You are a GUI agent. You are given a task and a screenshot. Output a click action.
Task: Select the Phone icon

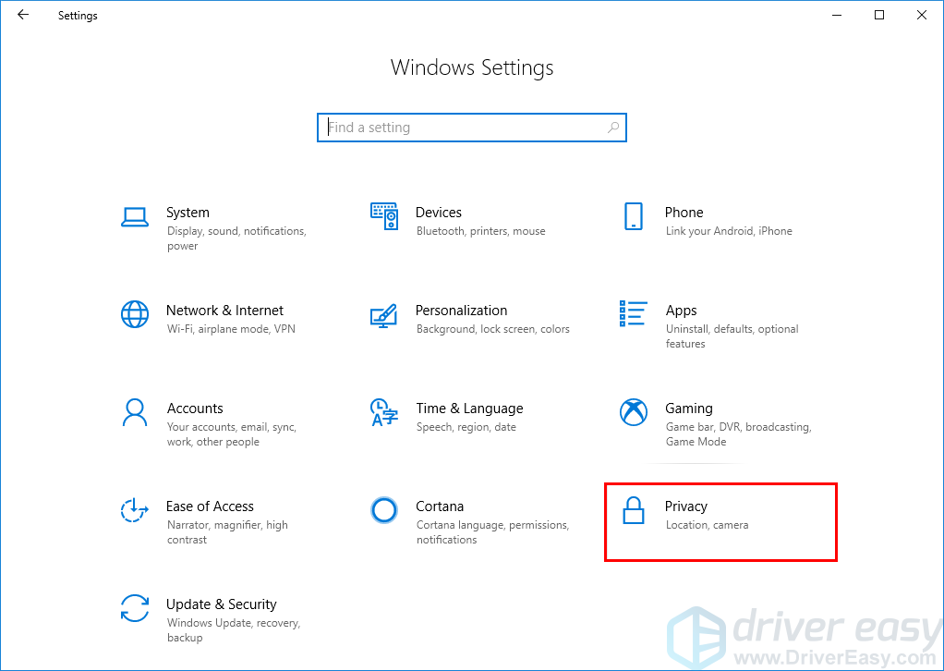click(x=634, y=216)
